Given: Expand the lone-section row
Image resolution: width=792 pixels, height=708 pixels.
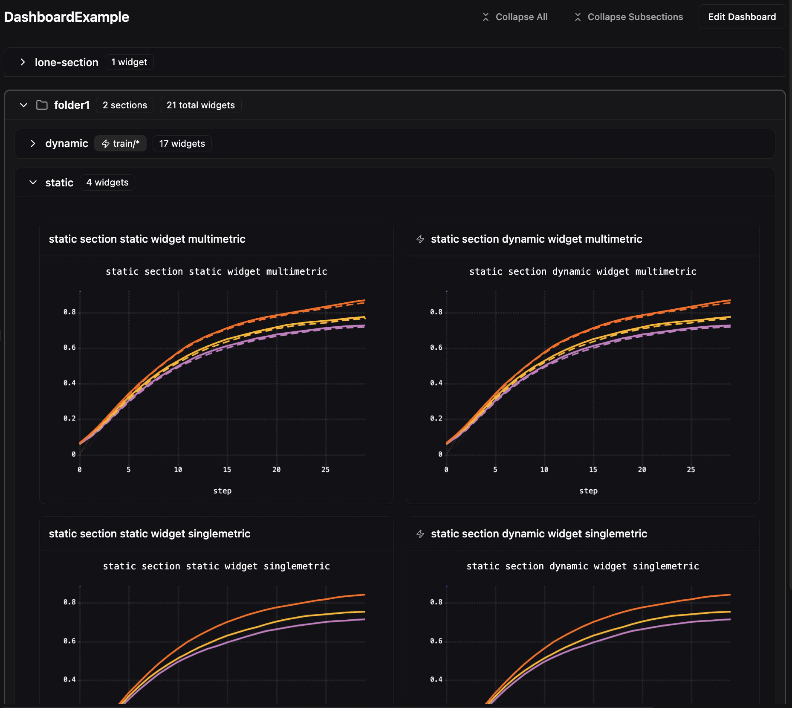Looking at the screenshot, I should pos(23,62).
